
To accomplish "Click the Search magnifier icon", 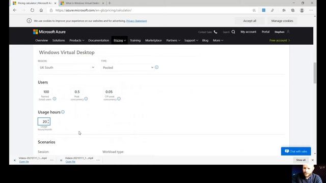I will pyautogui.click(x=233, y=32).
